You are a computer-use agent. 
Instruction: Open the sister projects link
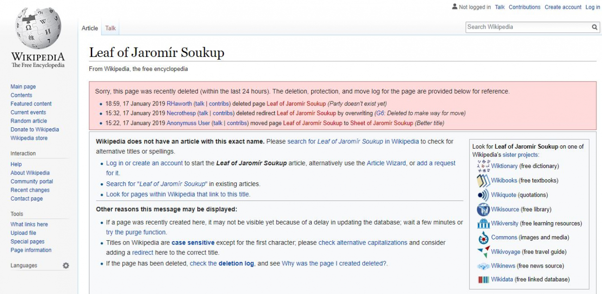[x=520, y=155]
